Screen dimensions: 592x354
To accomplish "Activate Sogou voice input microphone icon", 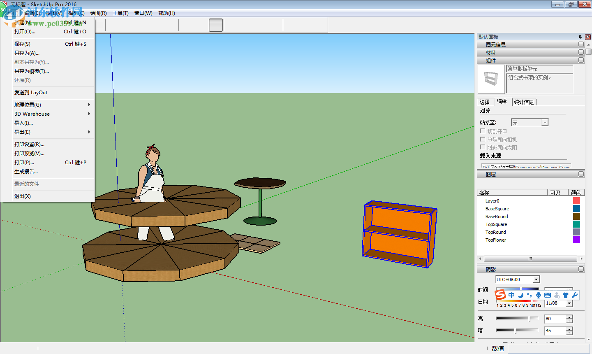I will pos(539,295).
